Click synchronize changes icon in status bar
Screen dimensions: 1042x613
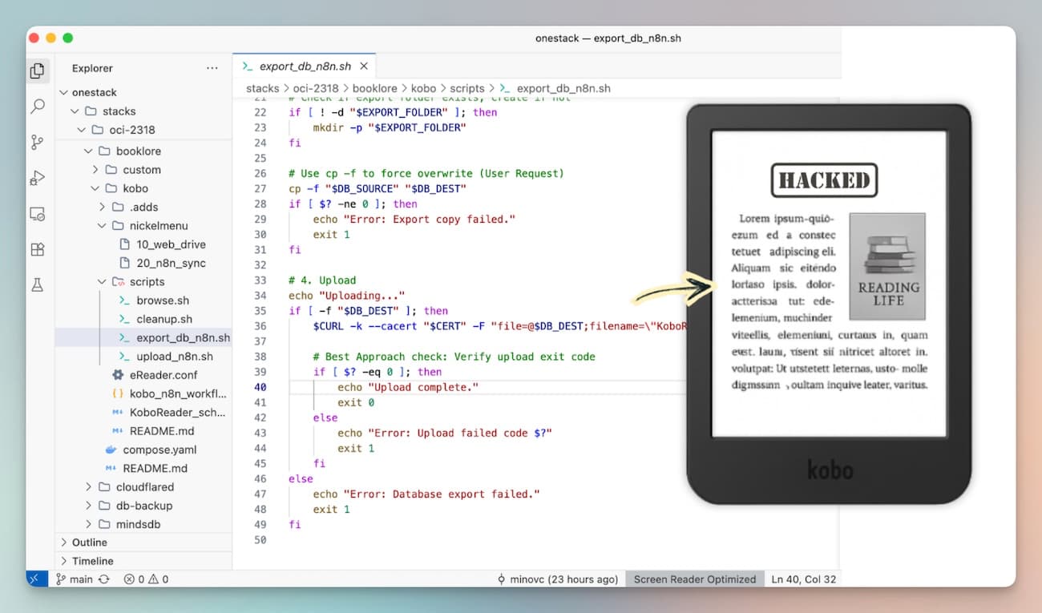104,579
